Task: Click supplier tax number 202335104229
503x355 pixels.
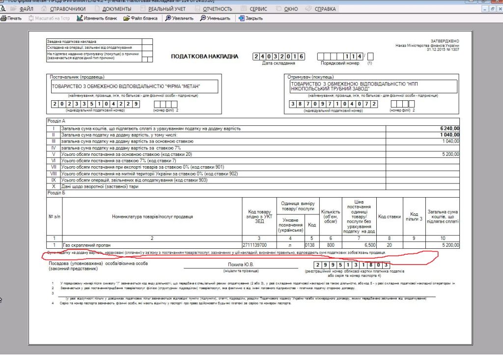Action: coord(95,104)
